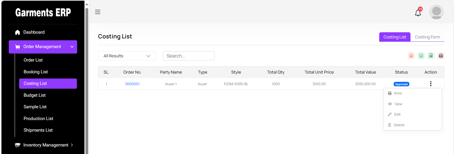The height and width of the screenshot is (154, 454).
Task: Choose Delete from the action dropdown
Action: pos(399,125)
